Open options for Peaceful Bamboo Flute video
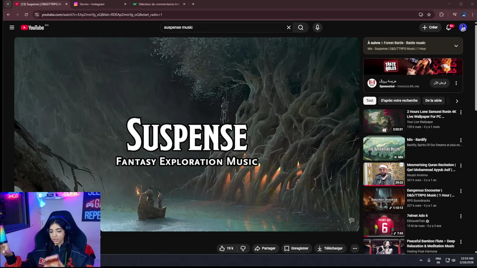The height and width of the screenshot is (268, 477). point(461,242)
